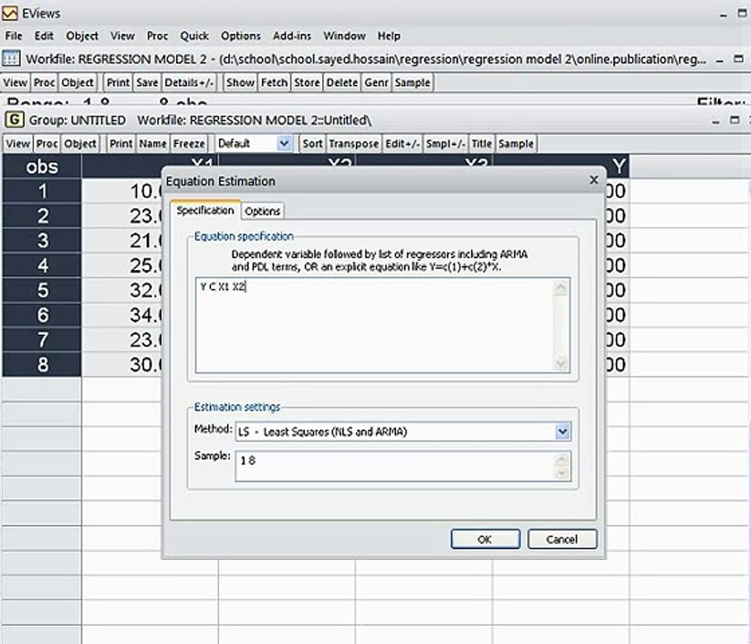Click Sort in Group window toolbar
Screen dimensions: 751x644
click(312, 143)
